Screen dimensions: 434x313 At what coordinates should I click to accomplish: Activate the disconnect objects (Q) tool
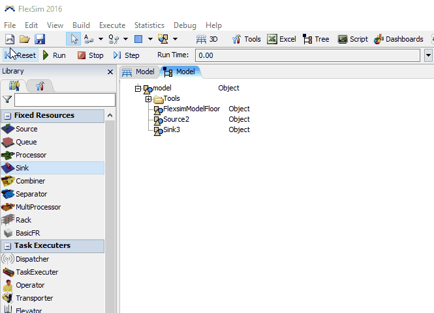(x=114, y=39)
